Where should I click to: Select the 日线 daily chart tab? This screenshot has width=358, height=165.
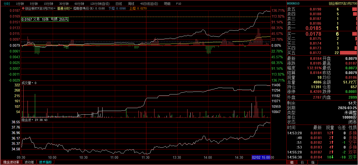[x=119, y=4]
